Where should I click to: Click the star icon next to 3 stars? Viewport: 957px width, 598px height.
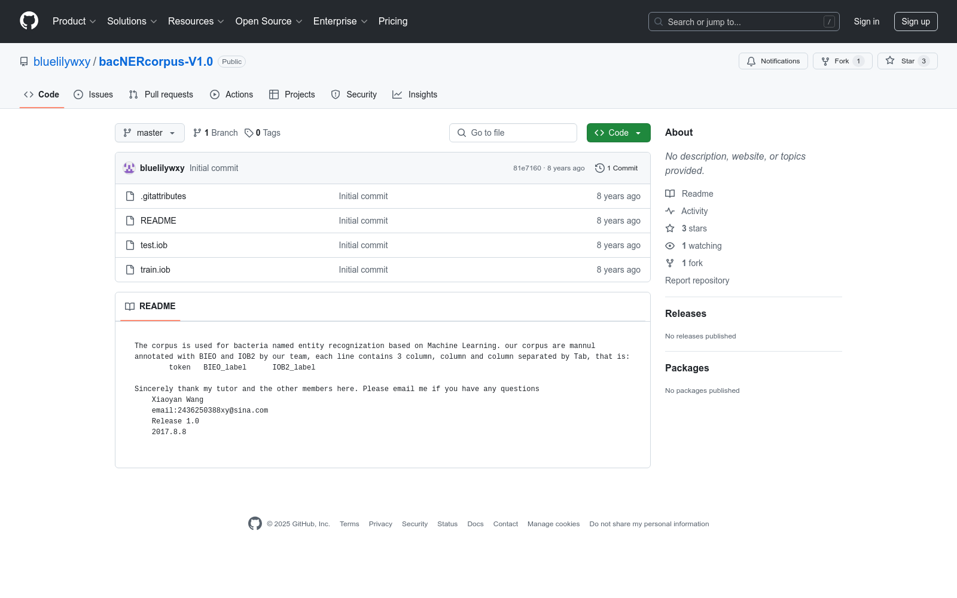[x=670, y=228]
